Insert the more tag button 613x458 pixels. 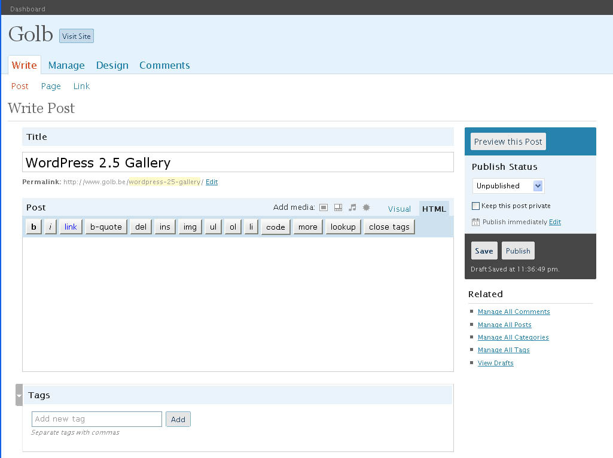tap(308, 227)
